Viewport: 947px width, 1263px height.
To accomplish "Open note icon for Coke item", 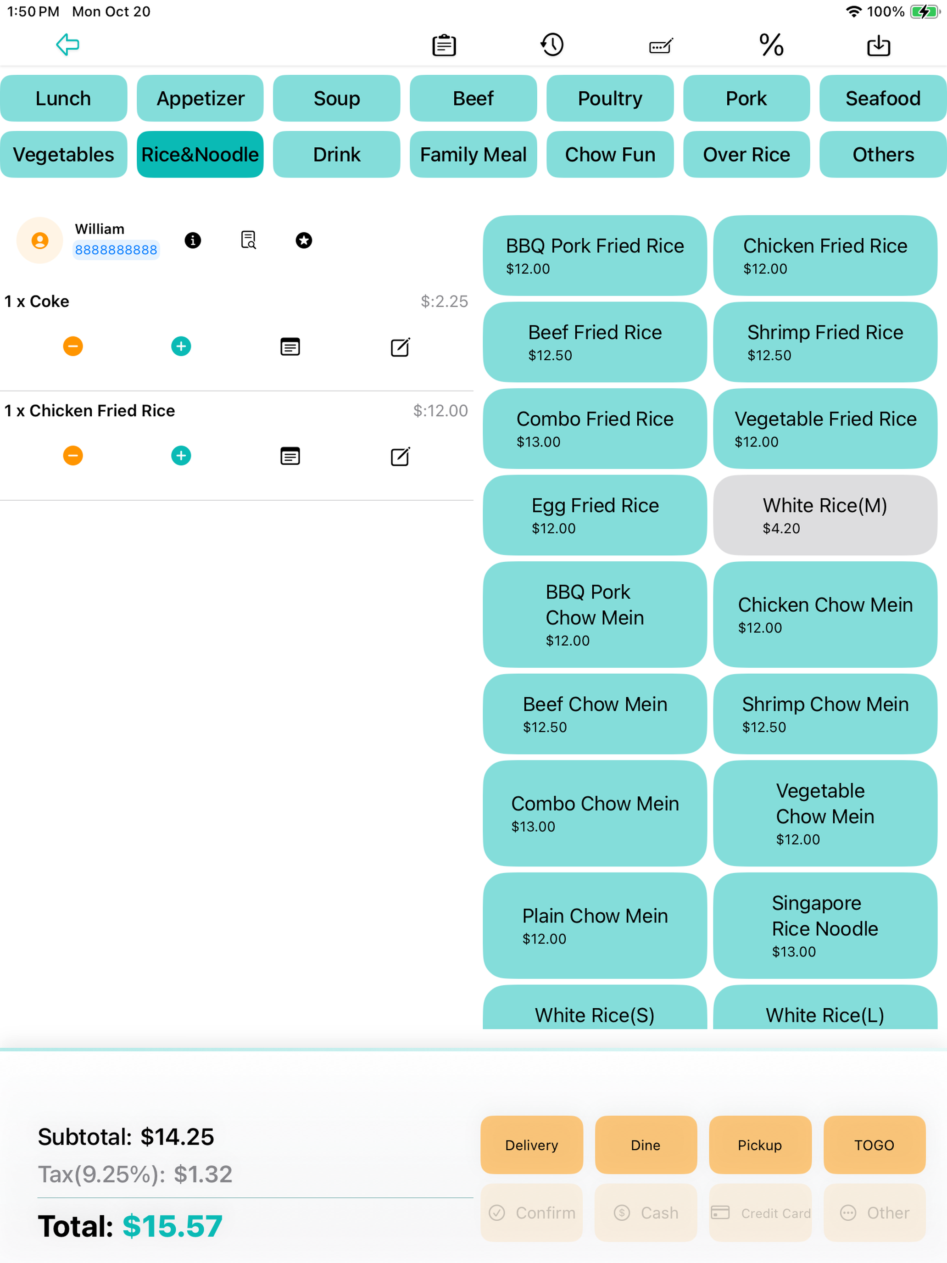I will [290, 346].
